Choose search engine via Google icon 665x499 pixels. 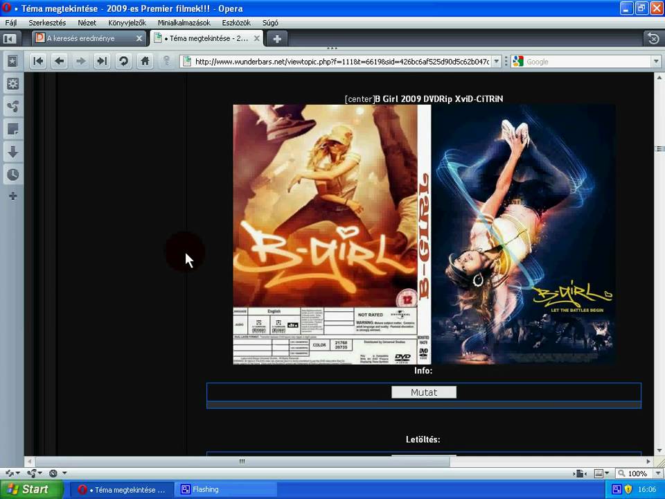[x=518, y=62]
